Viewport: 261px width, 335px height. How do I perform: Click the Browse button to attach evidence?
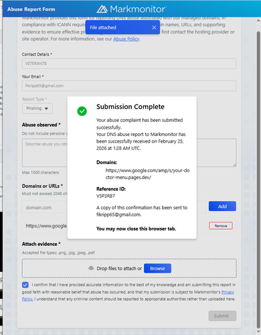[157, 268]
